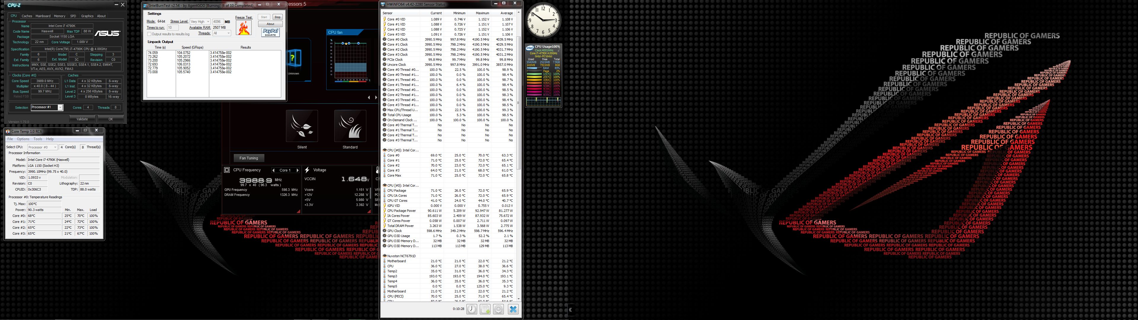Click the CPU Frequency chip icon

pos(227,170)
